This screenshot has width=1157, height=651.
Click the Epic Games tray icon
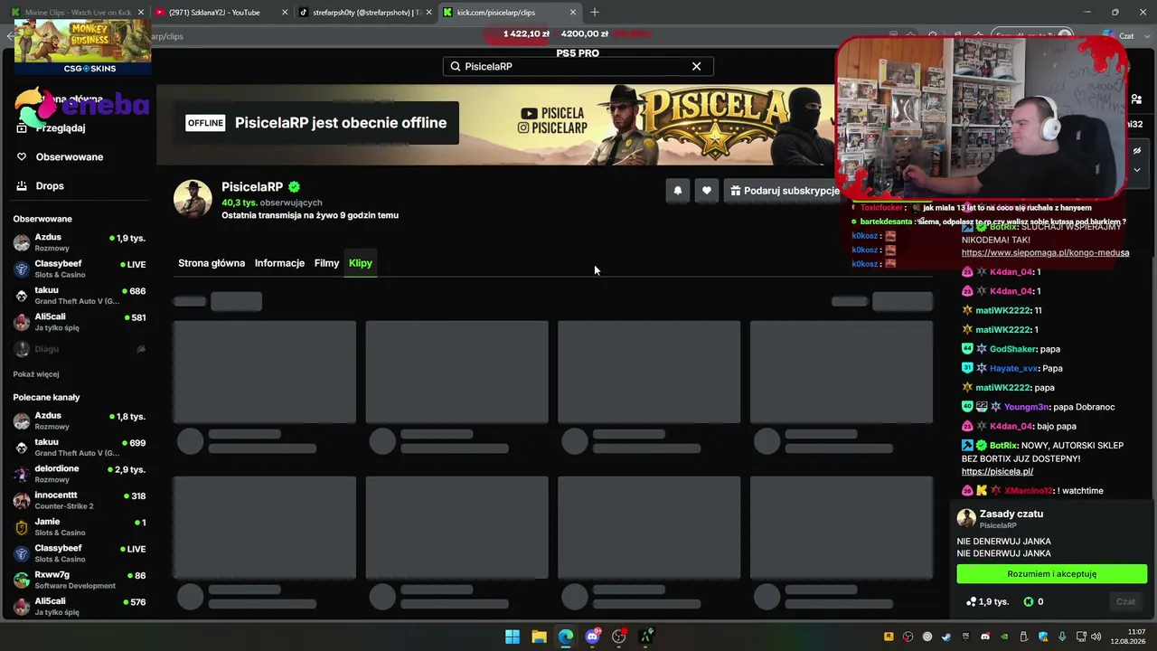tap(965, 637)
